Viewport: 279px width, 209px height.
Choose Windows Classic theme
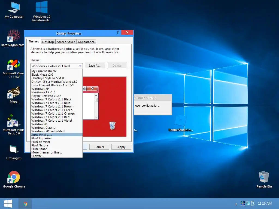57,128
